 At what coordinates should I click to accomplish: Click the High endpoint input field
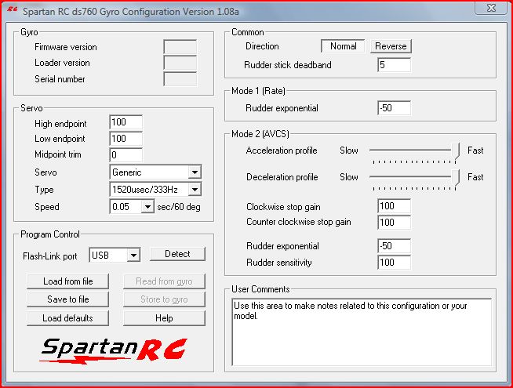(126, 122)
